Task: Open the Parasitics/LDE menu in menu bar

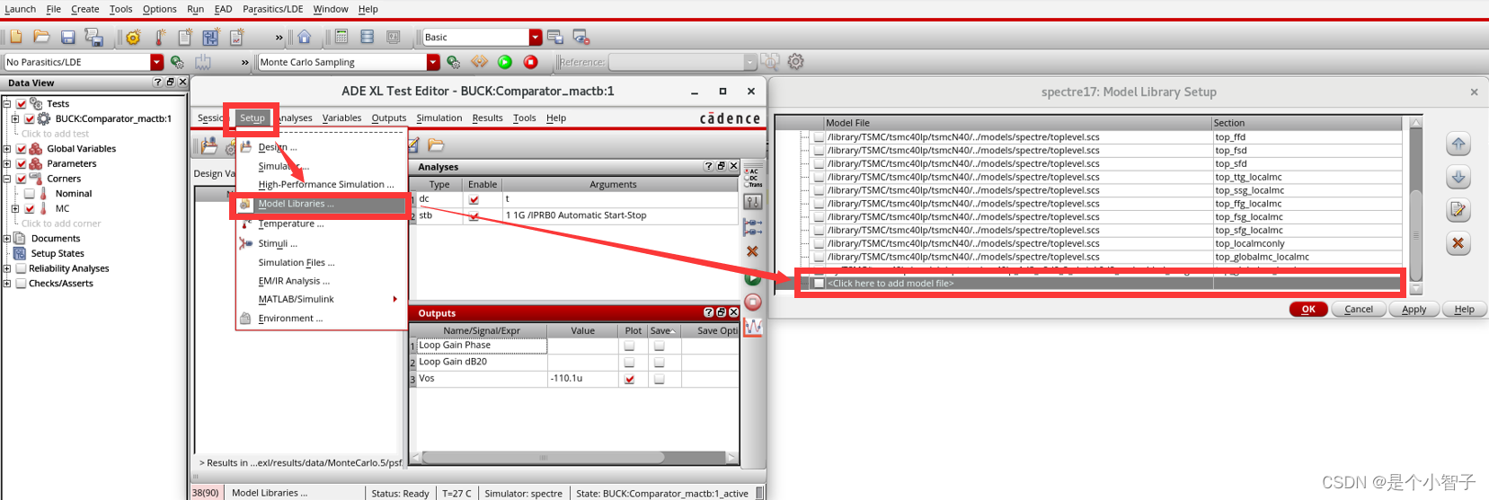Action: click(x=272, y=9)
